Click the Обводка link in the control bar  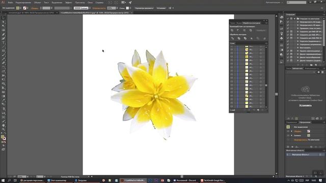click(35, 8)
